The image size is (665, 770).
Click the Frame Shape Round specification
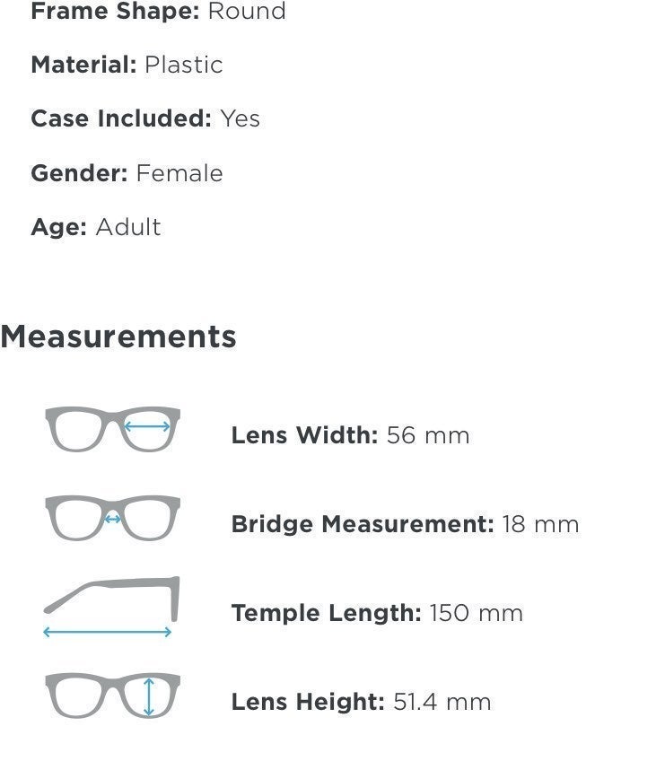tap(158, 11)
